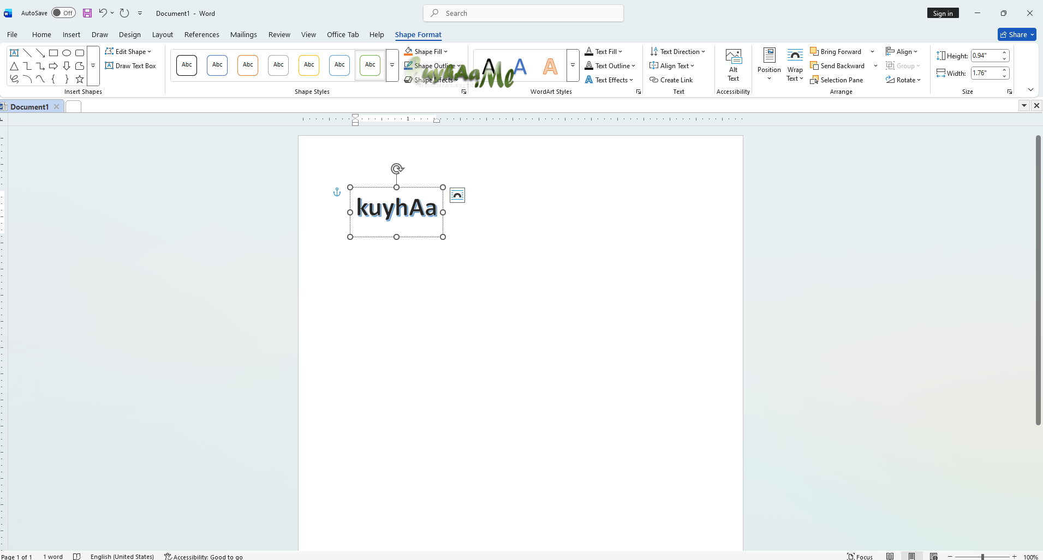Open the Rotate dropdown
Image resolution: width=1043 pixels, height=560 pixels.
903,80
